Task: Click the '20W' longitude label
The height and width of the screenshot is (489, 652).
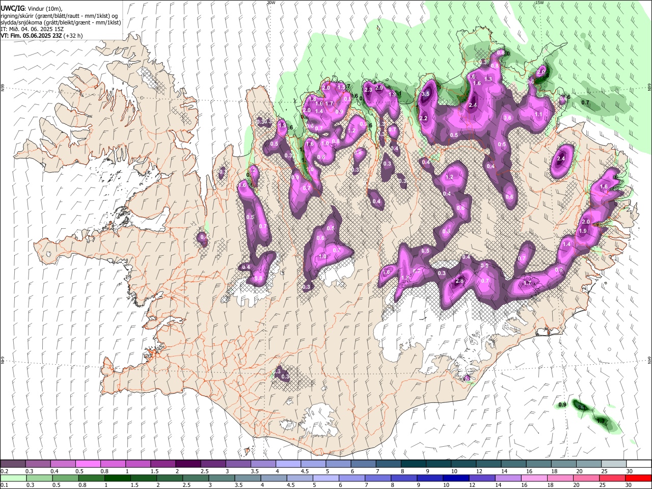Action: tap(271, 3)
